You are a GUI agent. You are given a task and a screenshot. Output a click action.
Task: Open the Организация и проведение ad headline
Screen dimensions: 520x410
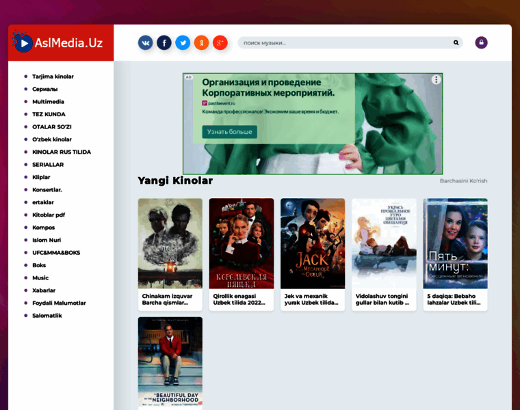(268, 87)
